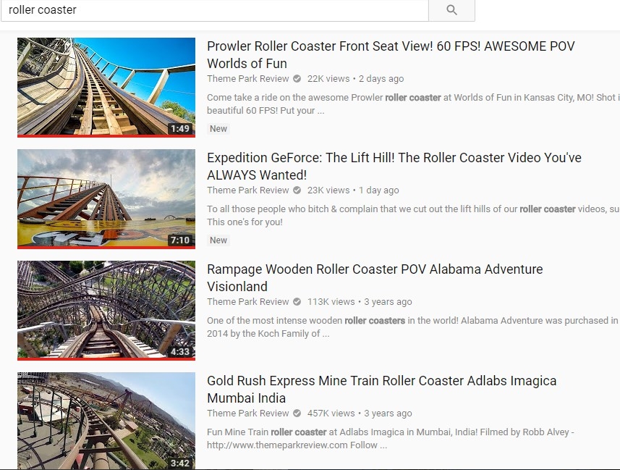Play the Rampage wooden coaster thumbnail

(106, 311)
